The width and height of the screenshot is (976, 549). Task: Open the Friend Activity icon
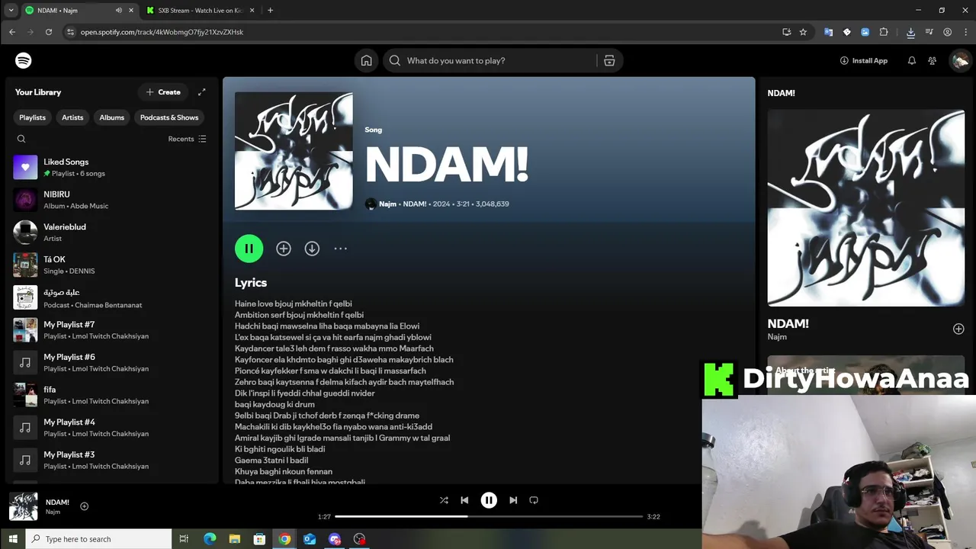pos(932,60)
